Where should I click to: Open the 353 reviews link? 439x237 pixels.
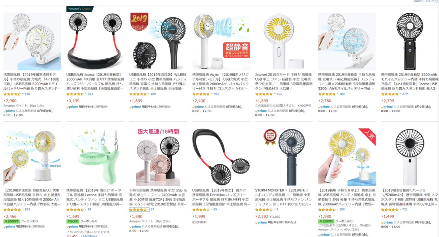point(90,94)
